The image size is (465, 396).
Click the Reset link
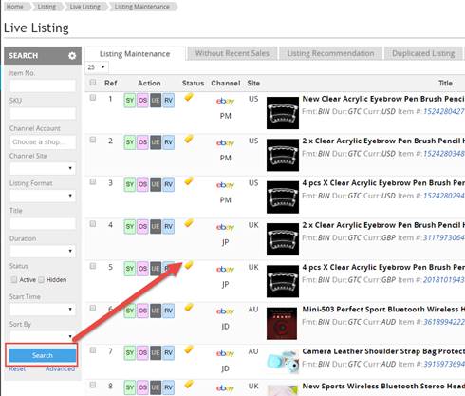[x=17, y=369]
